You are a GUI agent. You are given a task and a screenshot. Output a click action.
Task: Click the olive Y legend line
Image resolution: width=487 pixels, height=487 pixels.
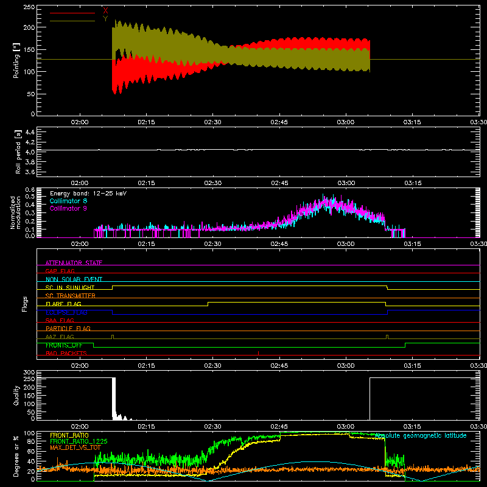tap(72, 21)
